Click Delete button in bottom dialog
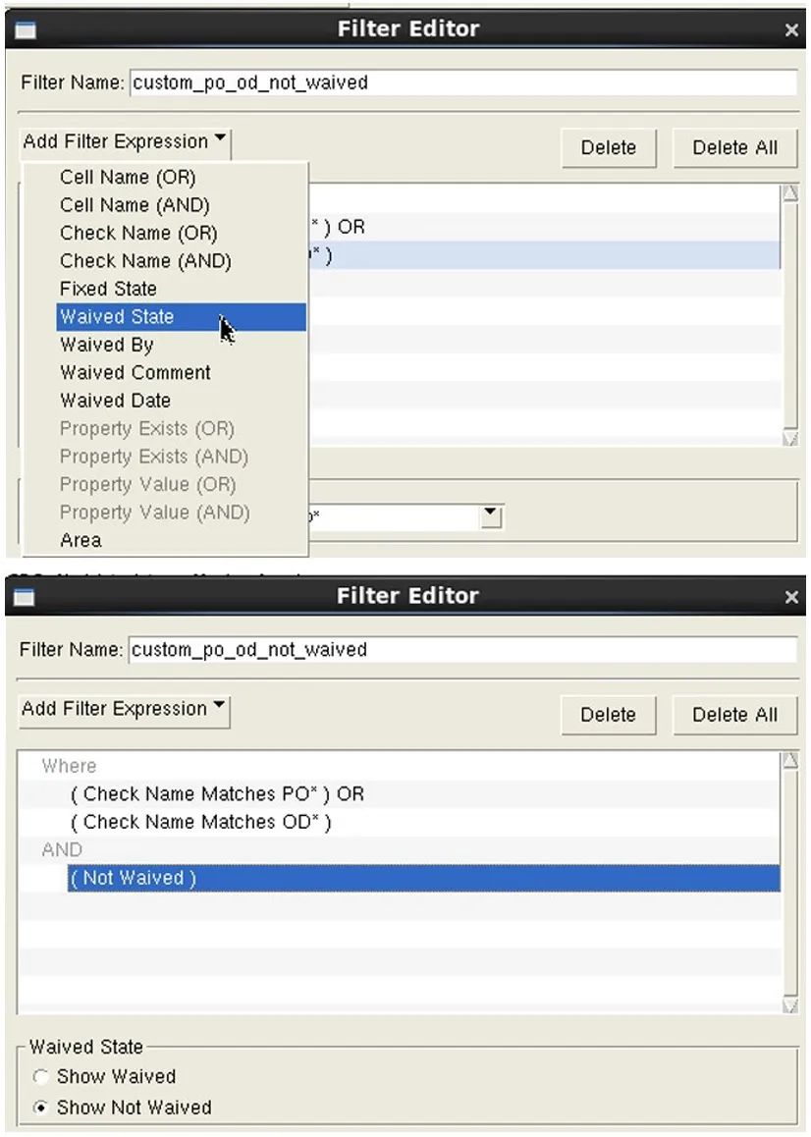 608,715
